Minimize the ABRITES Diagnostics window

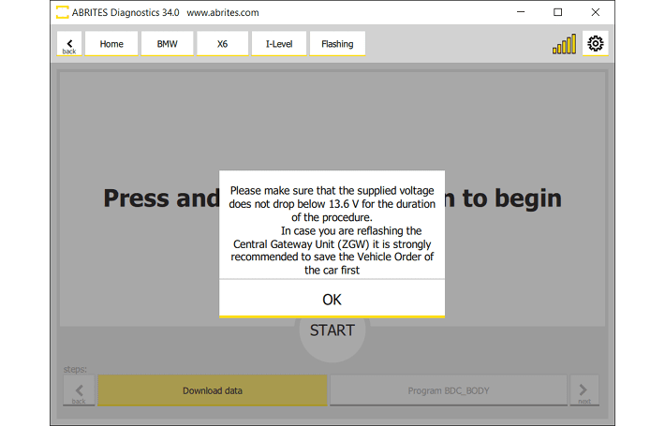521,13
